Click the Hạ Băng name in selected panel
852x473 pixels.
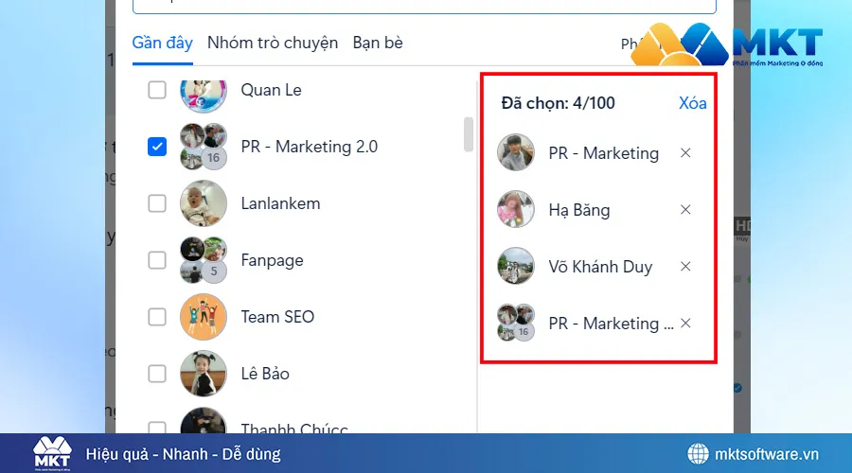579,210
